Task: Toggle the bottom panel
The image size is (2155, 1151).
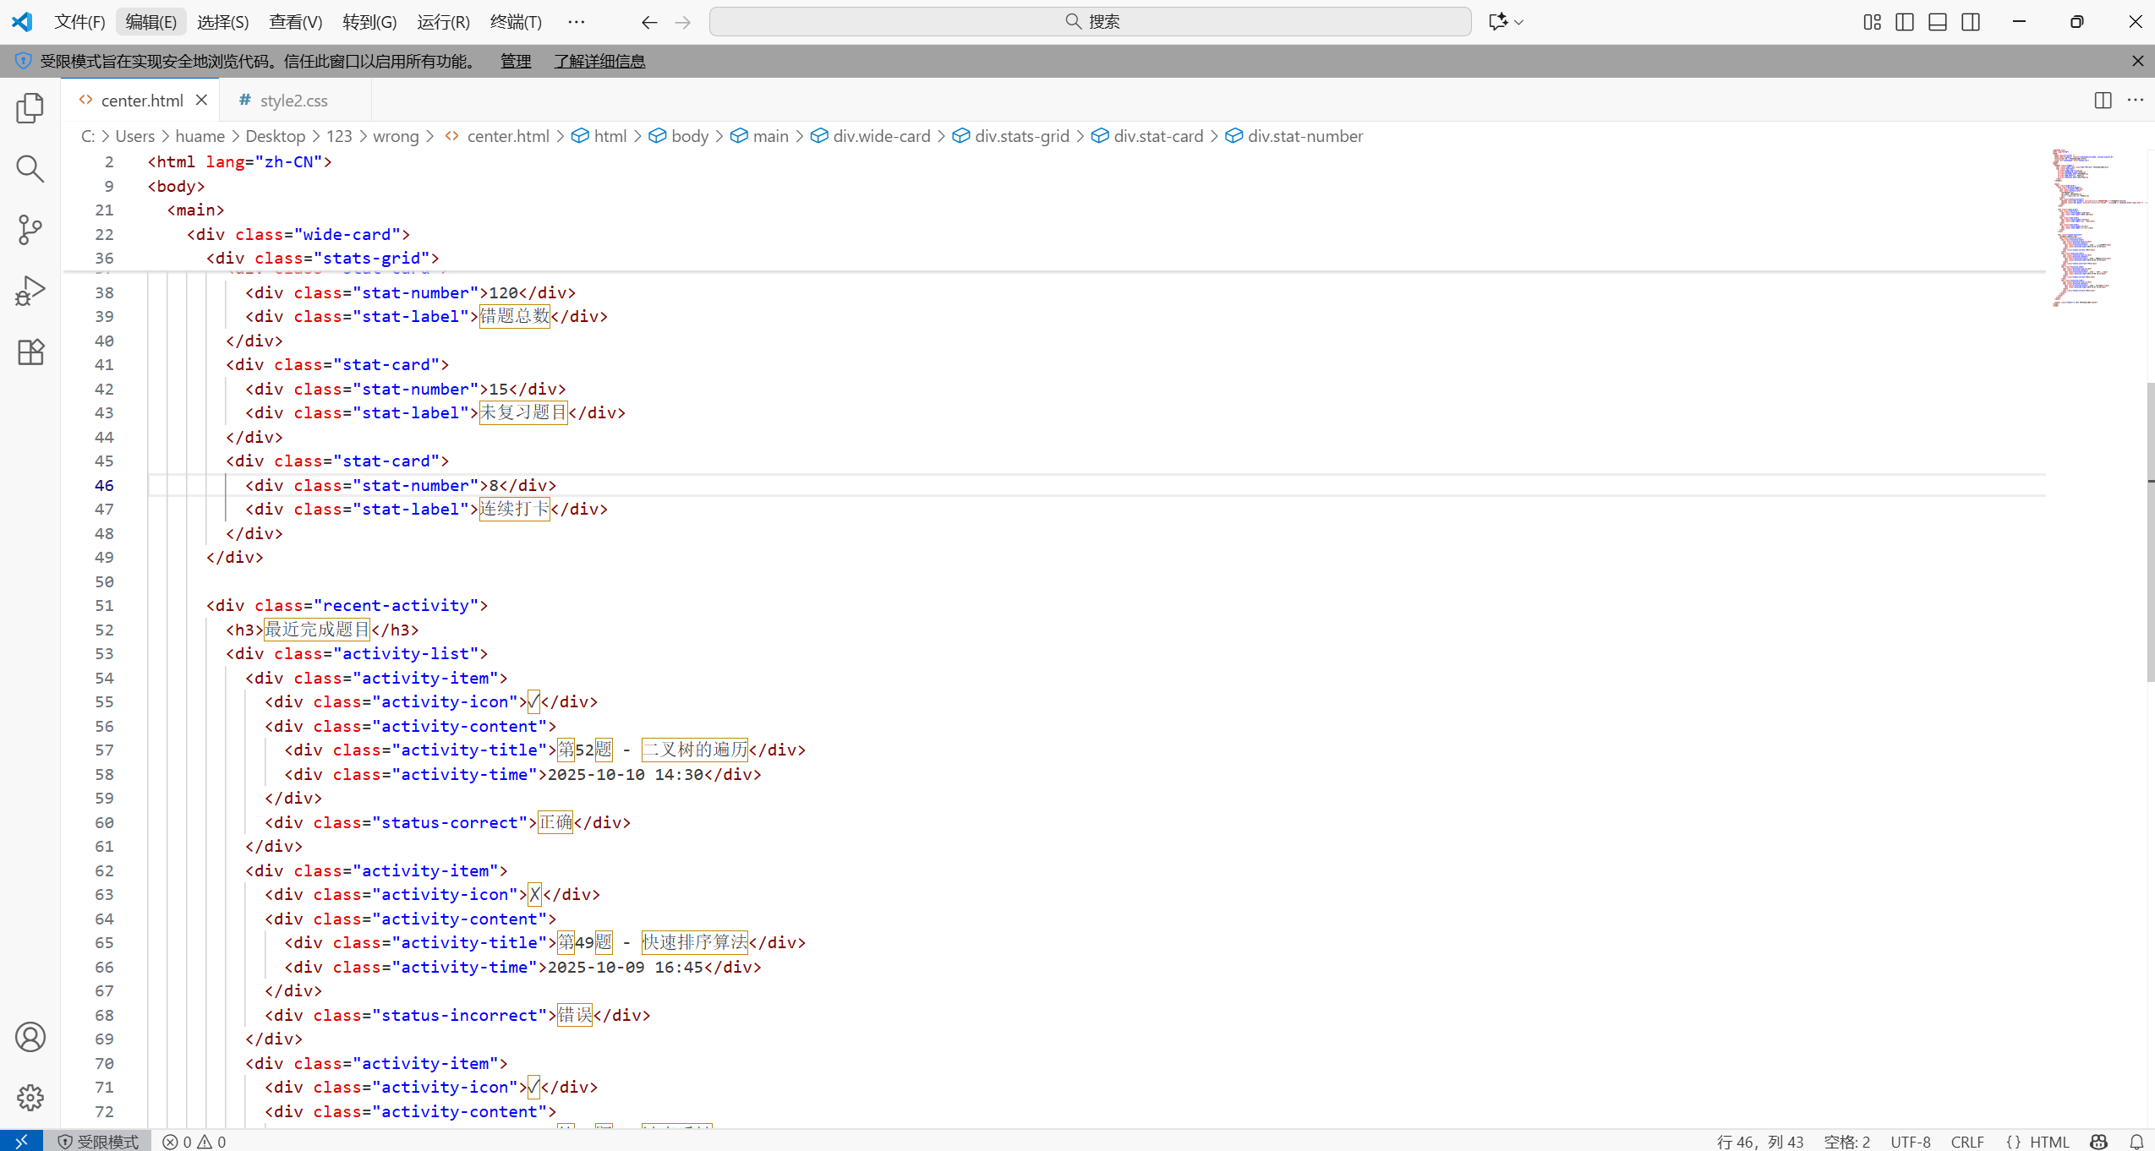Action: tap(1938, 22)
